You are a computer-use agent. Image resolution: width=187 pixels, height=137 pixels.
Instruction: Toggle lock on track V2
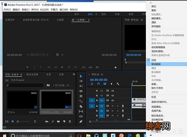tap(97, 95)
